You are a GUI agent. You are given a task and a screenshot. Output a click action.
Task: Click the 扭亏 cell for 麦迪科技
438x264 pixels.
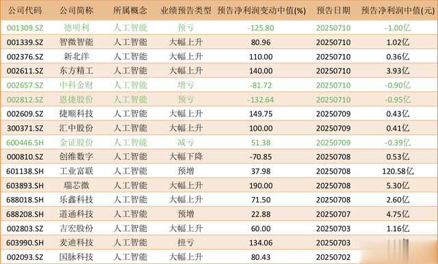click(x=185, y=243)
